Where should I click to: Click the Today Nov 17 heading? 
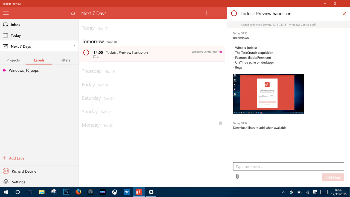tap(95, 28)
